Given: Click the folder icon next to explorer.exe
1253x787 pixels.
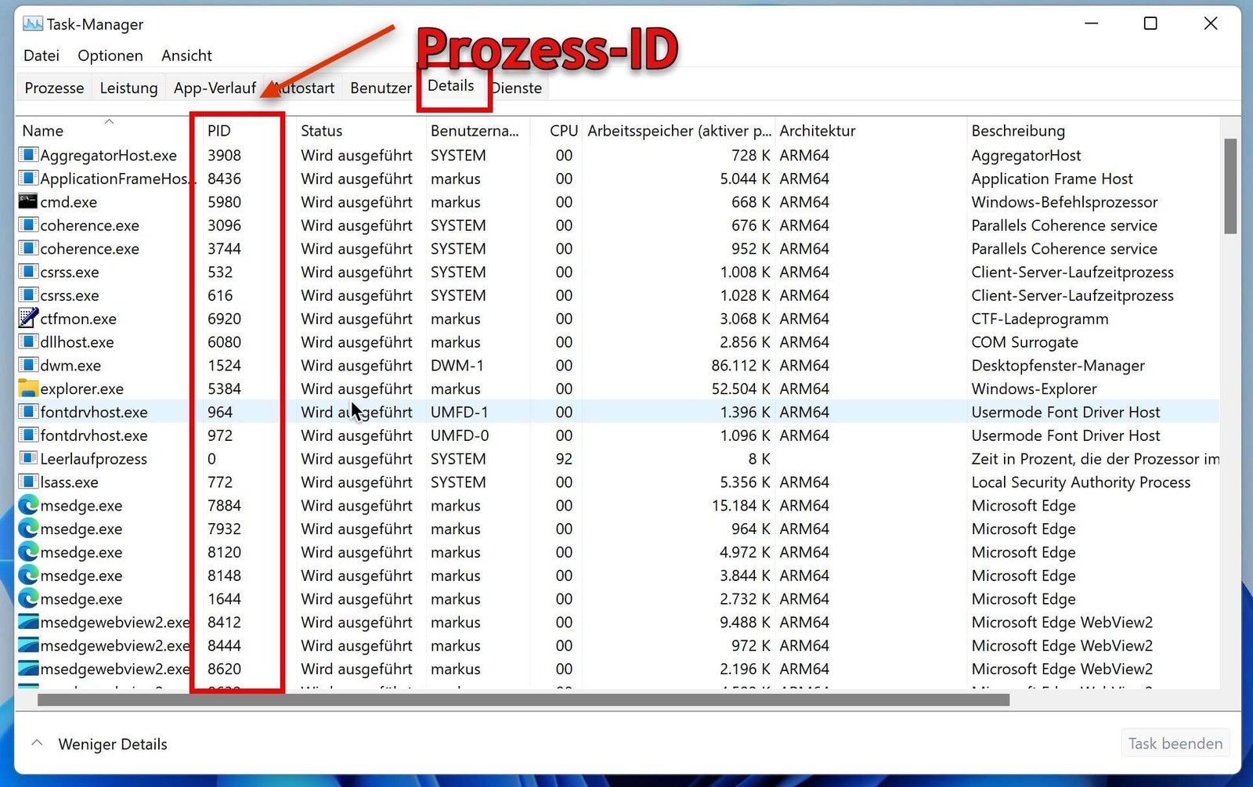Looking at the screenshot, I should (26, 388).
